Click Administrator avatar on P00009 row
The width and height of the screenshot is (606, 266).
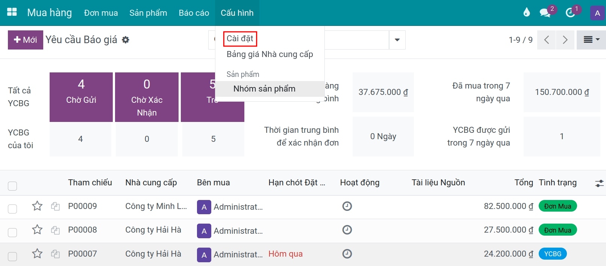coord(204,207)
